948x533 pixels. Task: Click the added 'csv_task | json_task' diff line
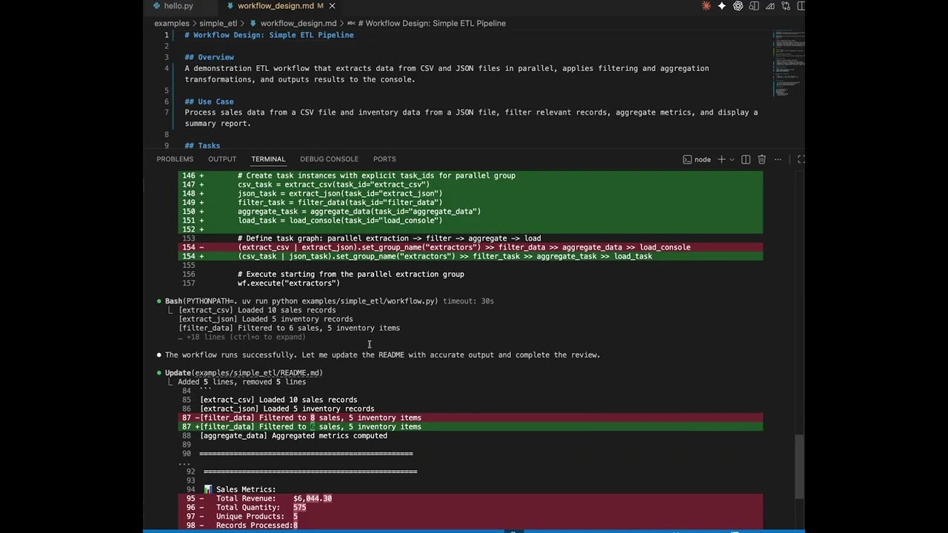[471, 256]
